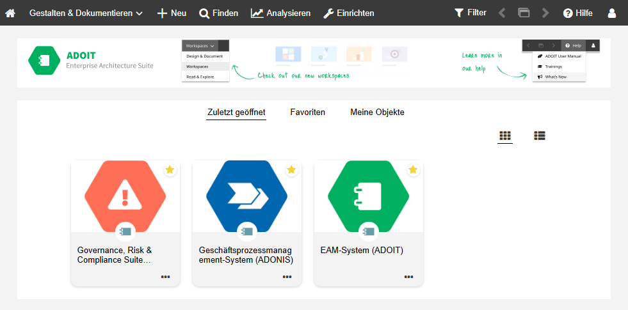Select the tile grid view
The width and height of the screenshot is (628, 310).
[505, 136]
